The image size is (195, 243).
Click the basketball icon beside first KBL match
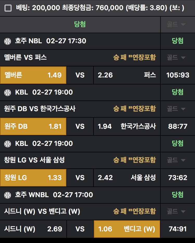(x=8, y=92)
